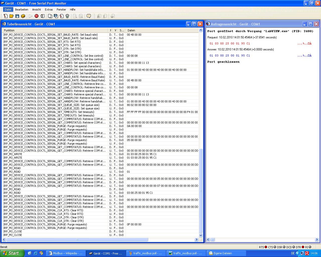Click the CTS status indicator light
This screenshot has width=321, height=257.
point(275,247)
